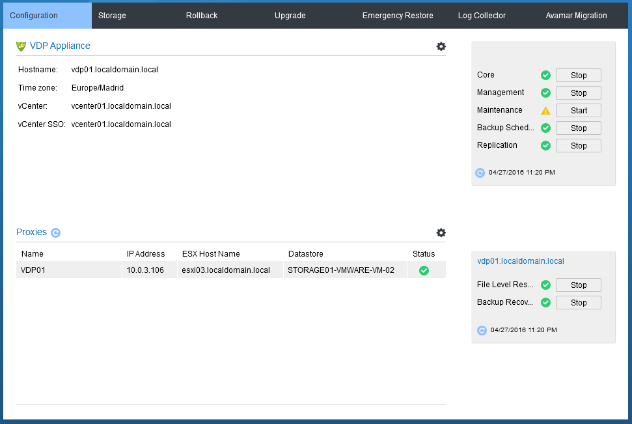This screenshot has width=632, height=424.
Task: Click the VDP01 proxy status checkmark
Action: pyautogui.click(x=424, y=271)
